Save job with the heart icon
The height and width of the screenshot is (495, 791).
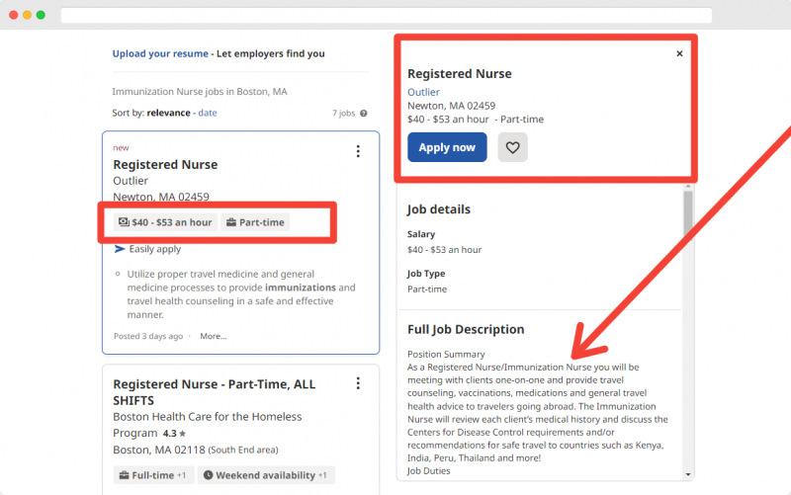512,147
